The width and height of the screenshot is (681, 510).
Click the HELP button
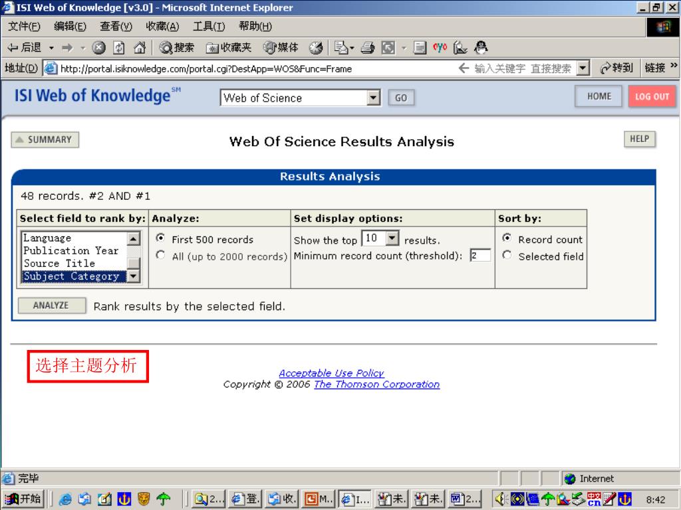tap(639, 139)
